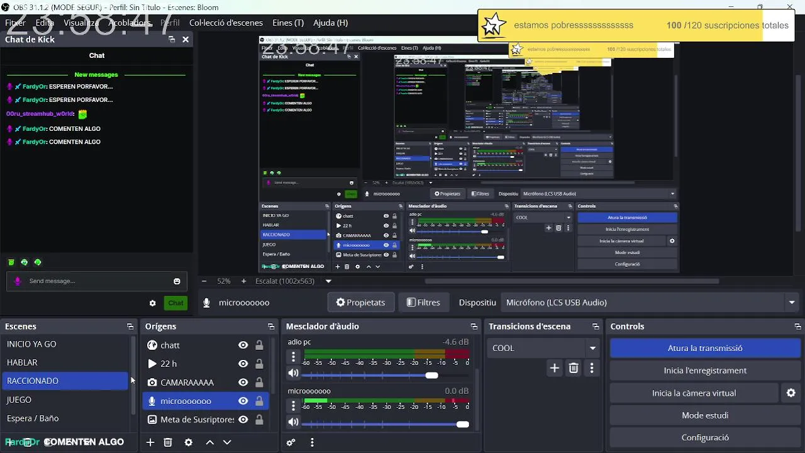Pop out the Escenes dock

point(130,327)
